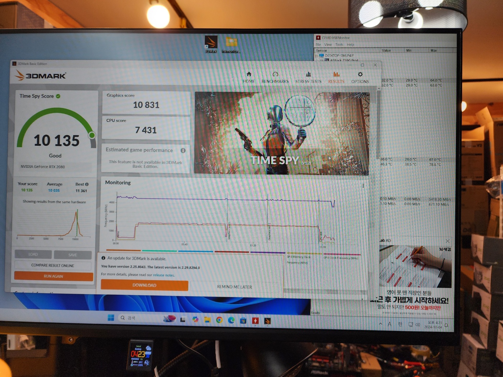Click the 5418.30 MB/s max value
The height and width of the screenshot is (377, 503).
(x=439, y=199)
